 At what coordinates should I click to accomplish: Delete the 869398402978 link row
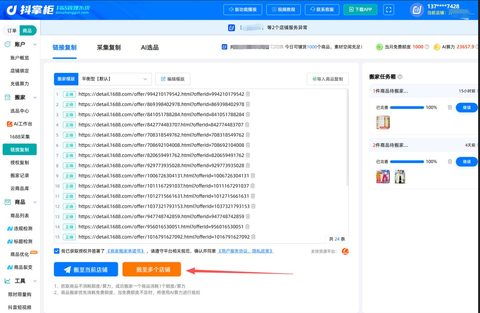pos(248,104)
